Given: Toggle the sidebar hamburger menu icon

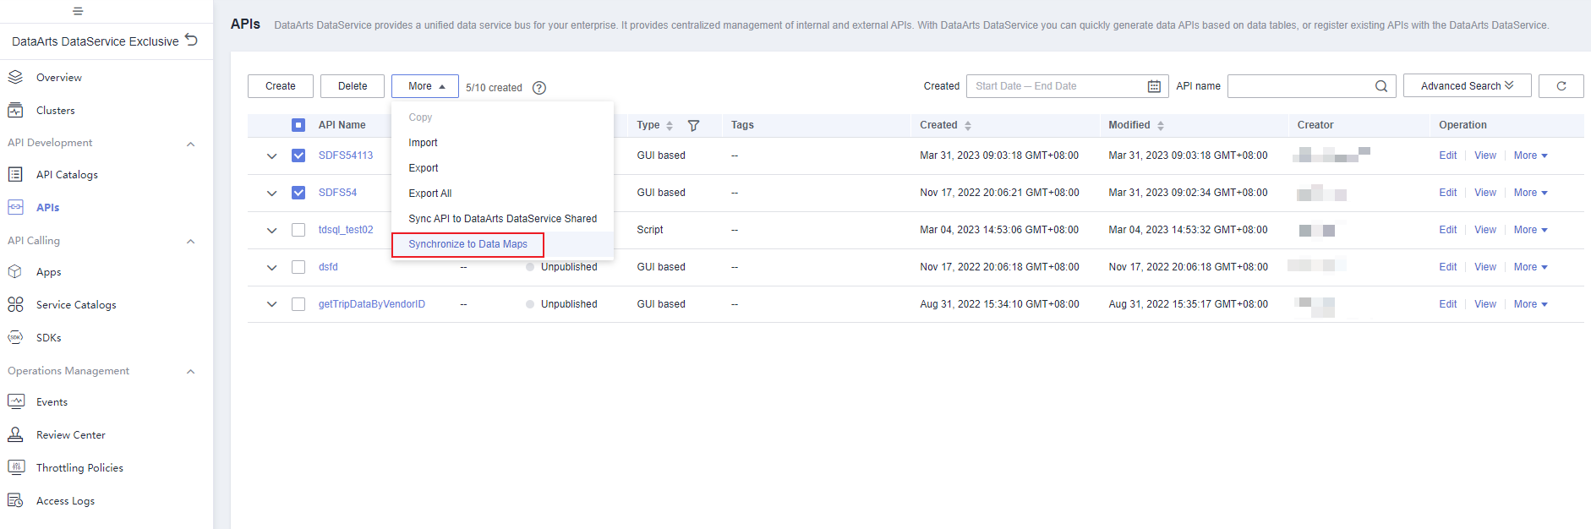Looking at the screenshot, I should click(x=78, y=11).
